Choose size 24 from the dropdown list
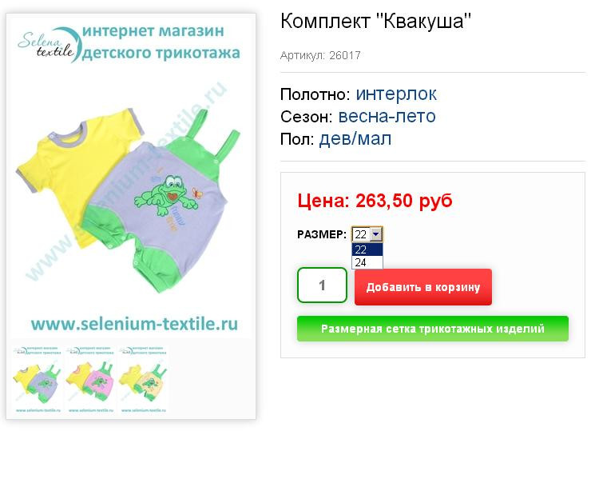599x483 pixels. point(367,262)
